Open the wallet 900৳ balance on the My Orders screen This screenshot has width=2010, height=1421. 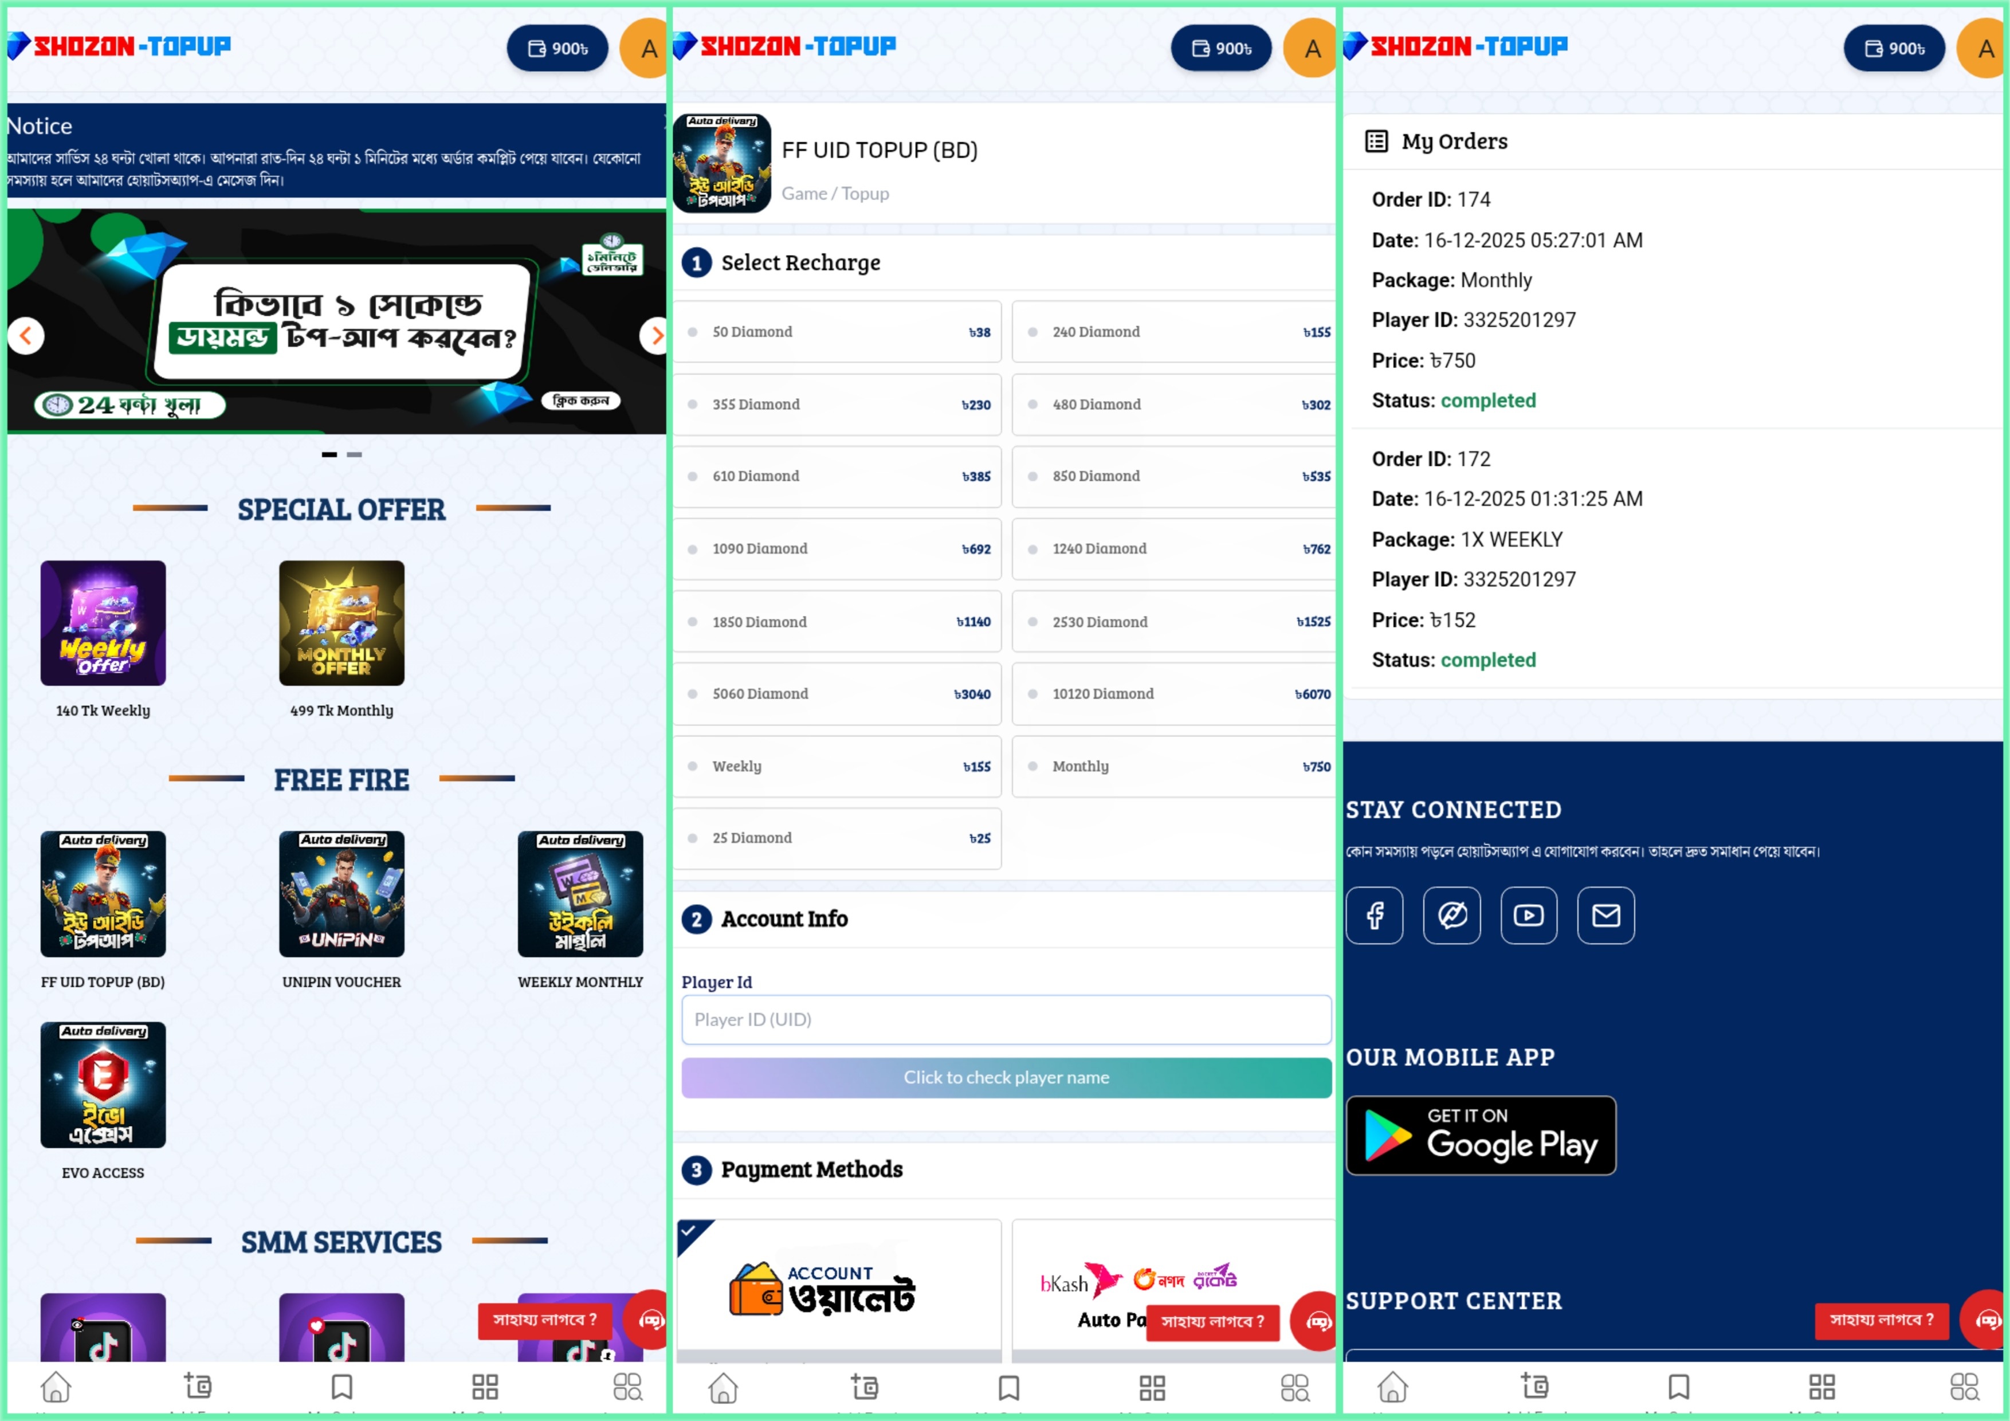[1894, 48]
